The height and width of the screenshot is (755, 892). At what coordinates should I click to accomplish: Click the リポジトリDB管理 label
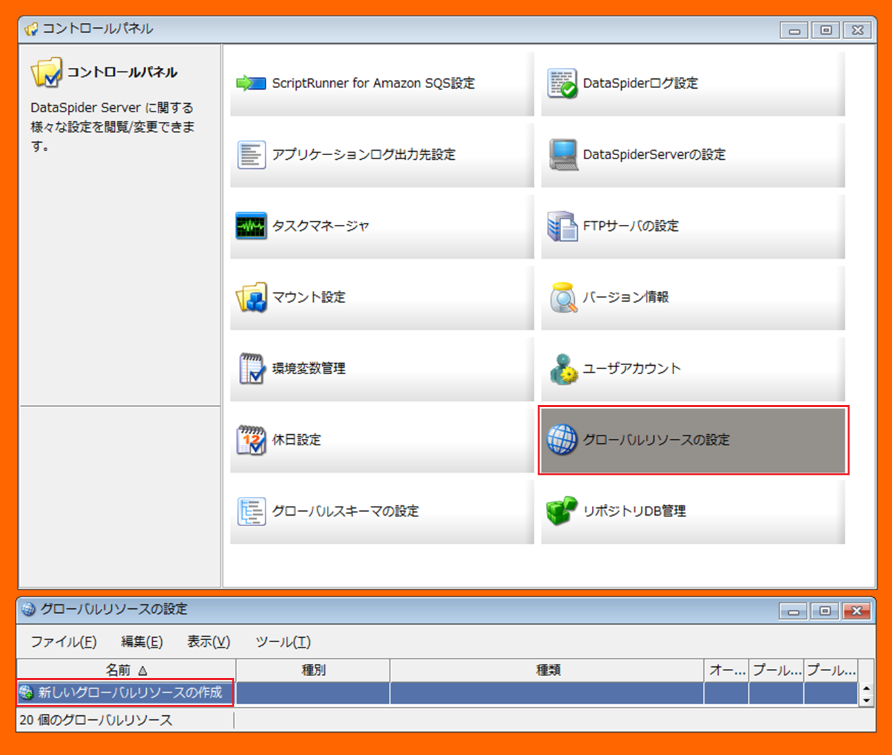pyautogui.click(x=634, y=511)
